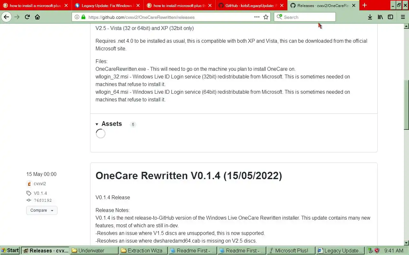
Task: Open first Readme First taskbar window
Action: pyautogui.click(x=193, y=251)
